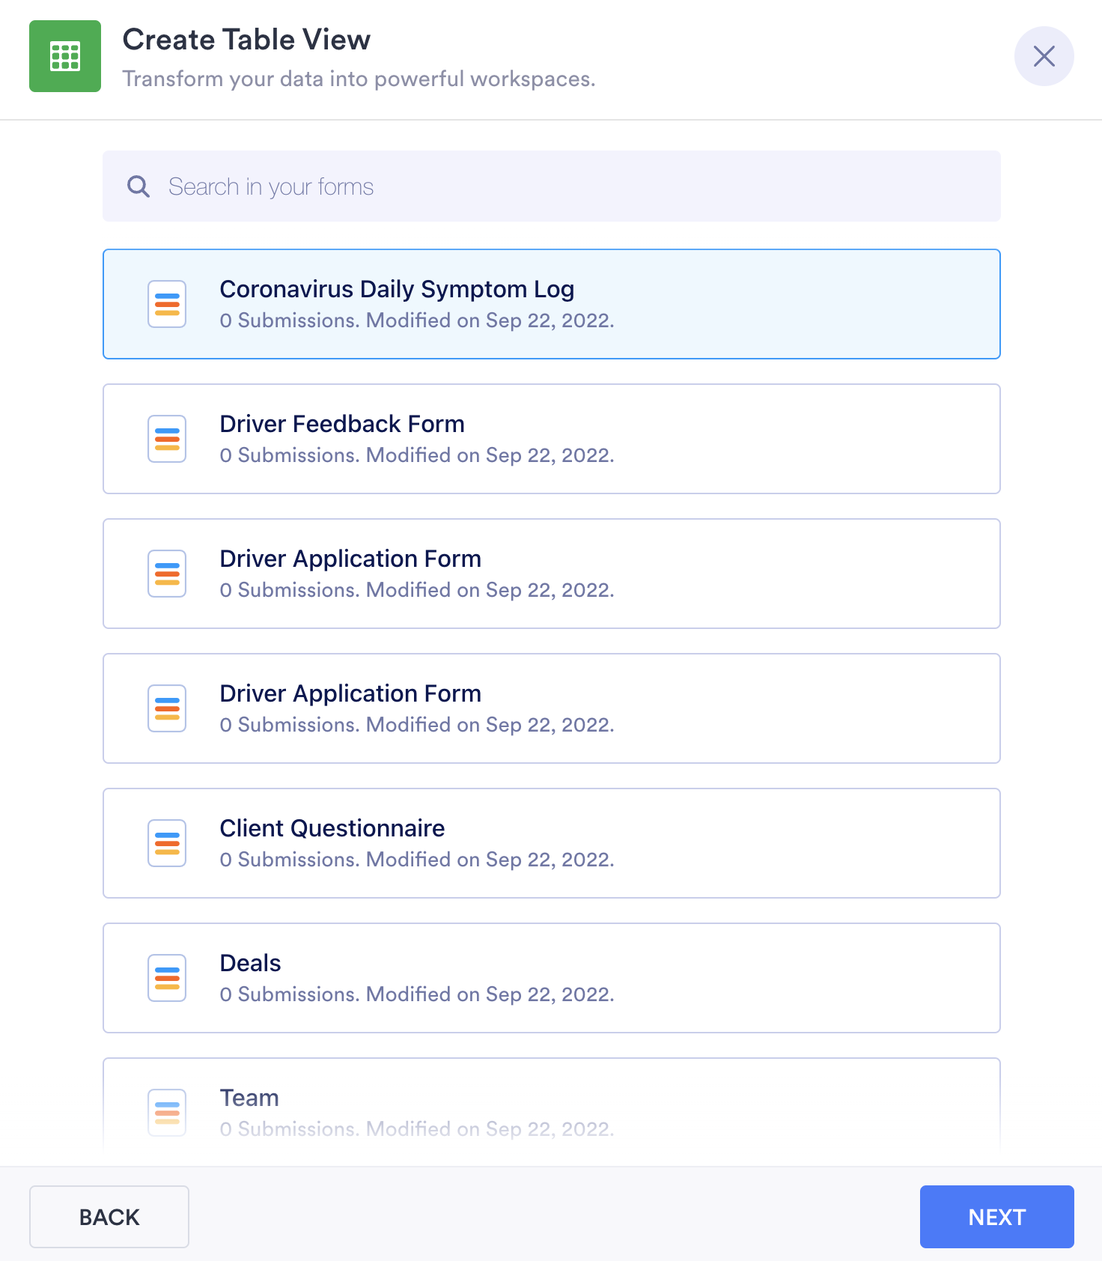Click the green table view icon

click(65, 56)
